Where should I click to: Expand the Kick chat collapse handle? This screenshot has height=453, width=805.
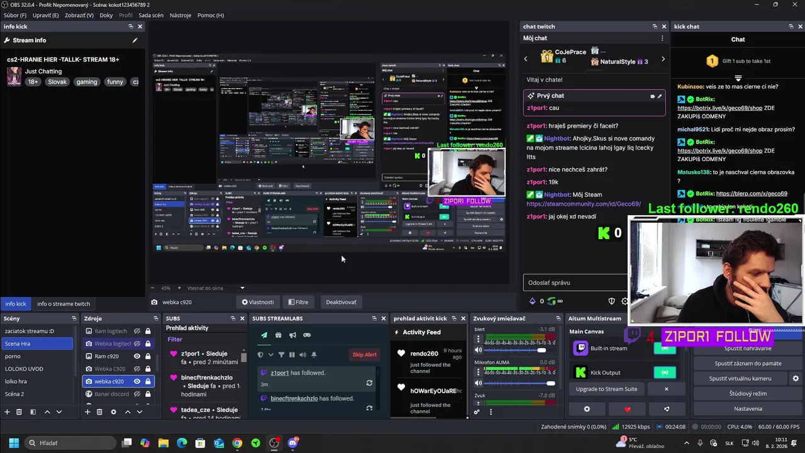pyautogui.click(x=738, y=79)
